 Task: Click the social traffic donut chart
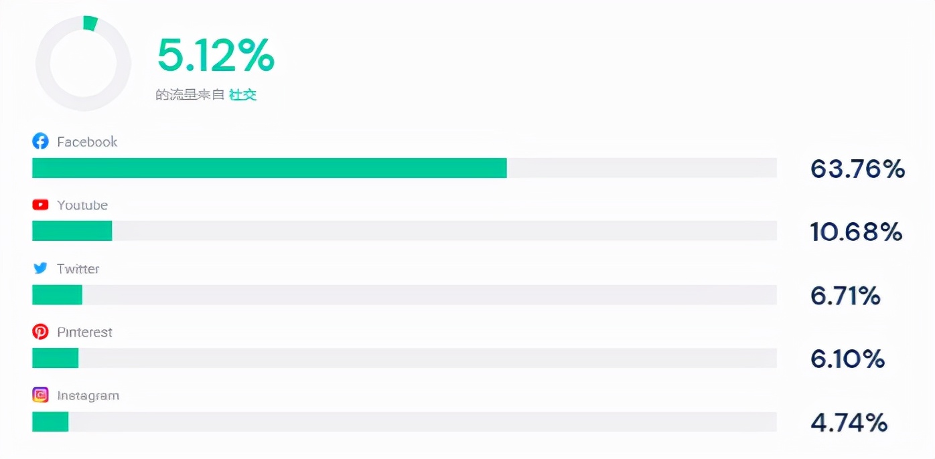pyautogui.click(x=84, y=64)
